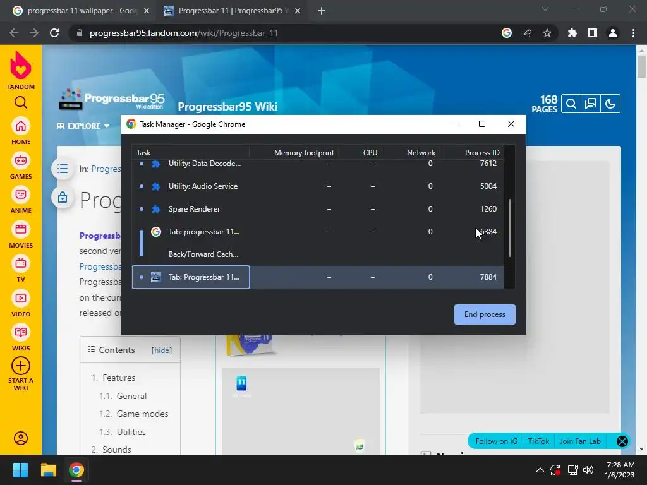Go back in browser history
This screenshot has height=485, width=647.
pyautogui.click(x=14, y=33)
